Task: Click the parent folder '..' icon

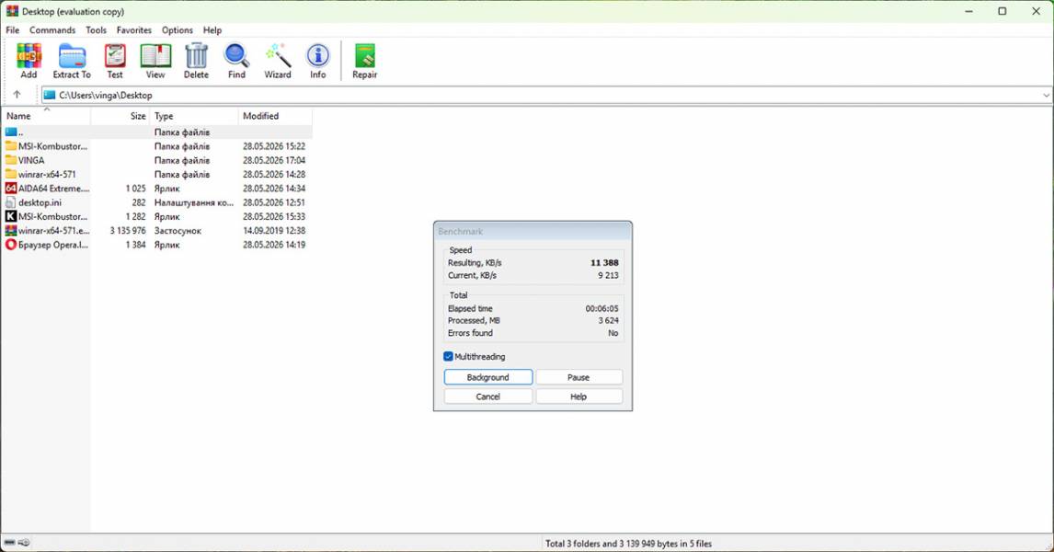Action: click(11, 132)
